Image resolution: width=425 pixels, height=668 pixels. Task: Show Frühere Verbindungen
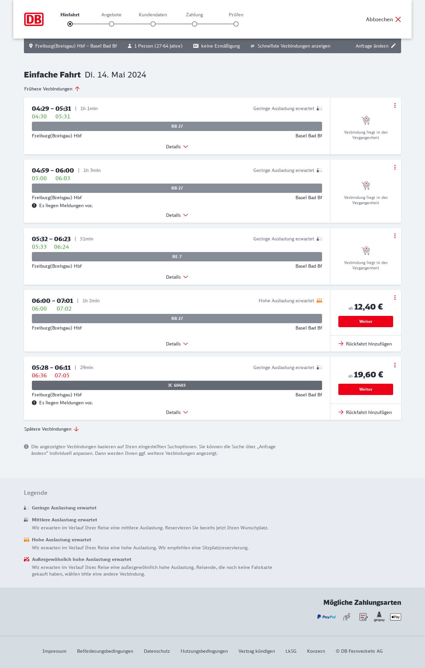pyautogui.click(x=52, y=89)
